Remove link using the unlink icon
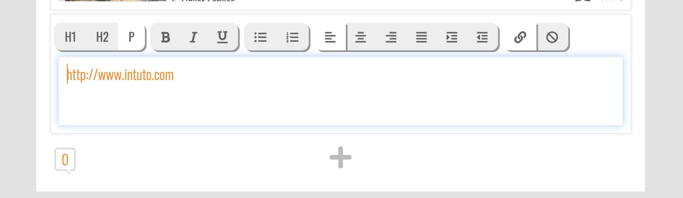 click(552, 37)
